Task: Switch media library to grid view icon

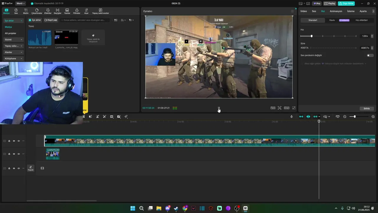Action: pyautogui.click(x=116, y=20)
